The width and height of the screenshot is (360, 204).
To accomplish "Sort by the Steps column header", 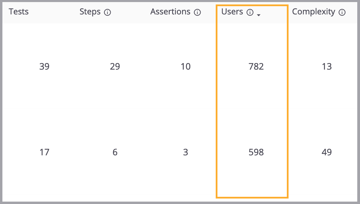I will (90, 12).
